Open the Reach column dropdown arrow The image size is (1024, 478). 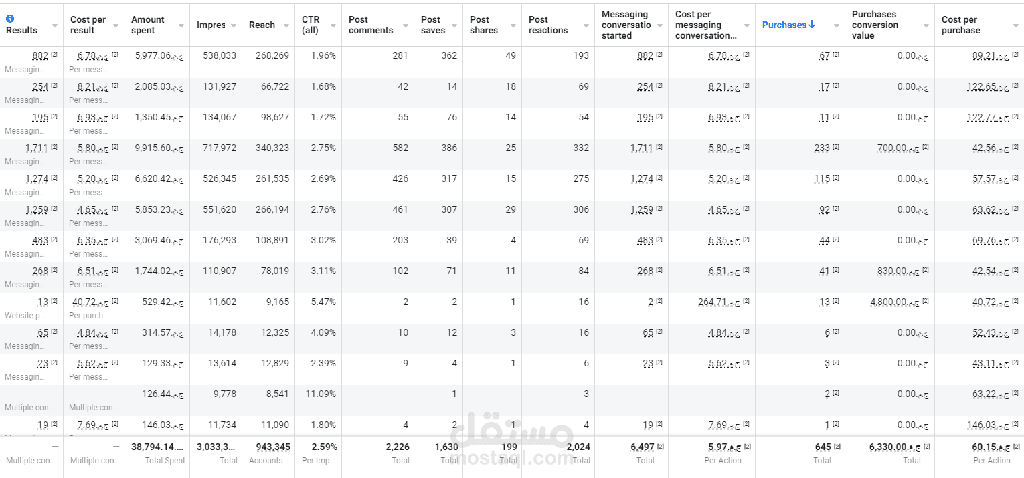pyautogui.click(x=286, y=25)
